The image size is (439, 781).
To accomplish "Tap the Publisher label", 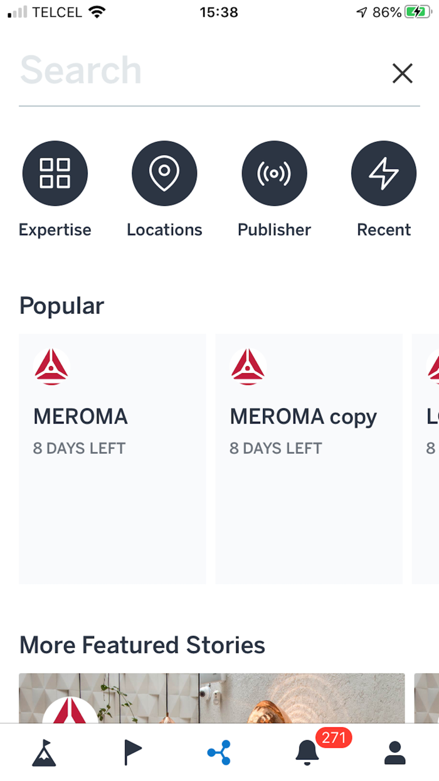I will [274, 230].
